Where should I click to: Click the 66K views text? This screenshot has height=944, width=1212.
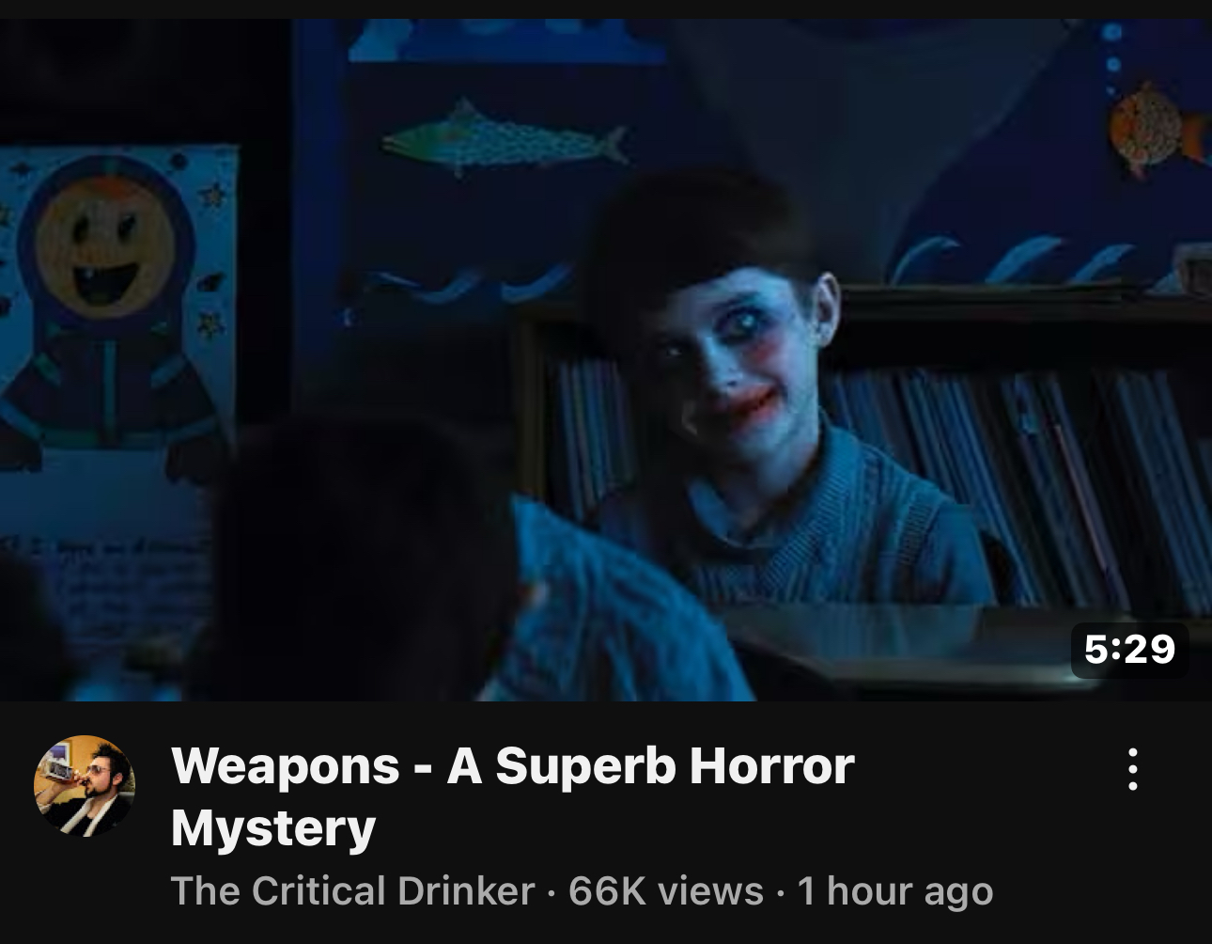[665, 891]
